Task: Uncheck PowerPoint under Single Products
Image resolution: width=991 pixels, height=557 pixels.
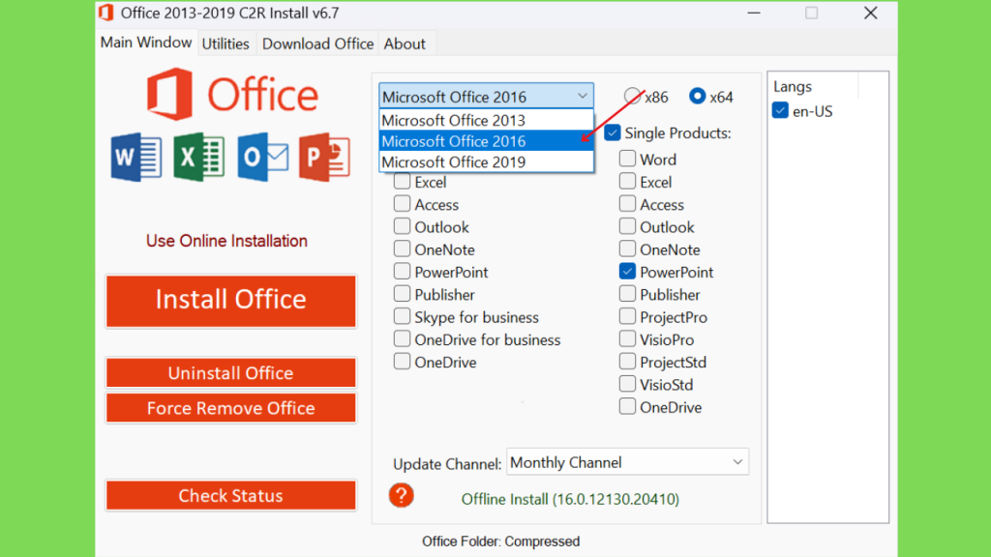Action: pyautogui.click(x=627, y=272)
